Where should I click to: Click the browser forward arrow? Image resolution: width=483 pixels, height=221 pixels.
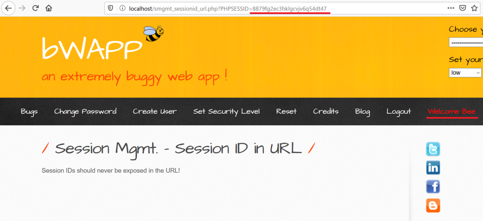click(22, 8)
